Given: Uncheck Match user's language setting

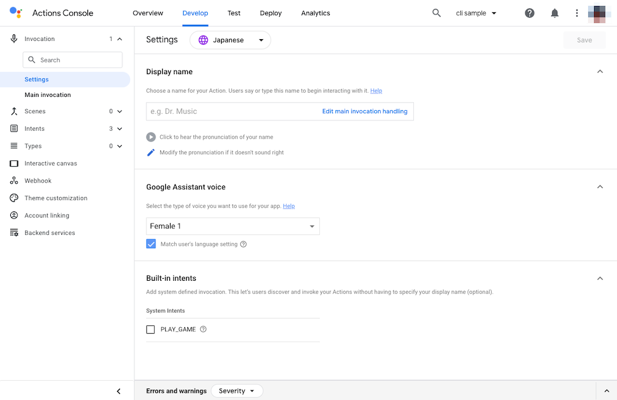Looking at the screenshot, I should point(151,244).
